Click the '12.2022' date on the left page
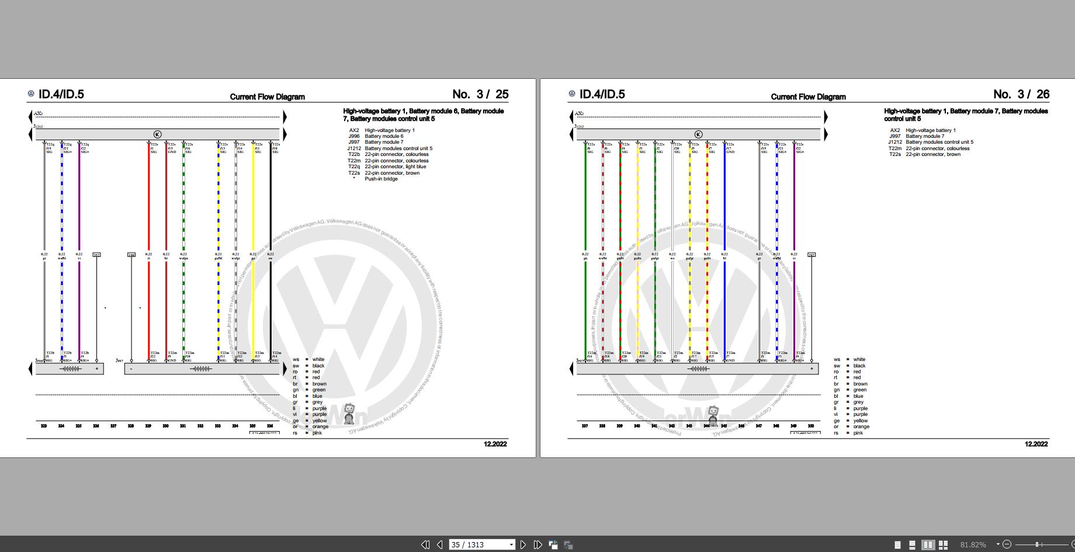 point(495,444)
